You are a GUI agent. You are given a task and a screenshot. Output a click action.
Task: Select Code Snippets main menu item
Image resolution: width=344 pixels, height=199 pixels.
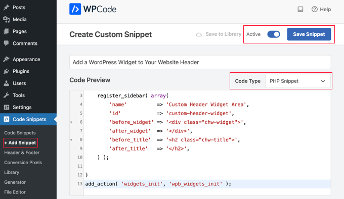[28, 119]
